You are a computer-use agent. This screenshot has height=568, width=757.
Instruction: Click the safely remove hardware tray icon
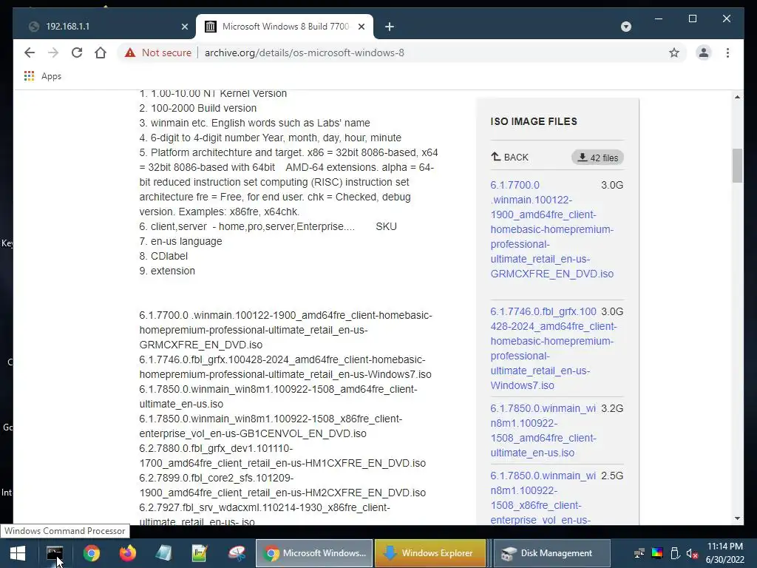click(x=675, y=553)
